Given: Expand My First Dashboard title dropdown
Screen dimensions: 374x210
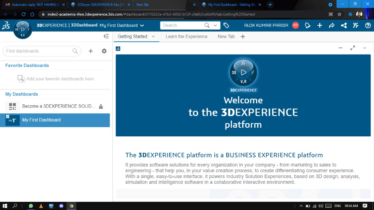Looking at the screenshot, I should 142,25.
